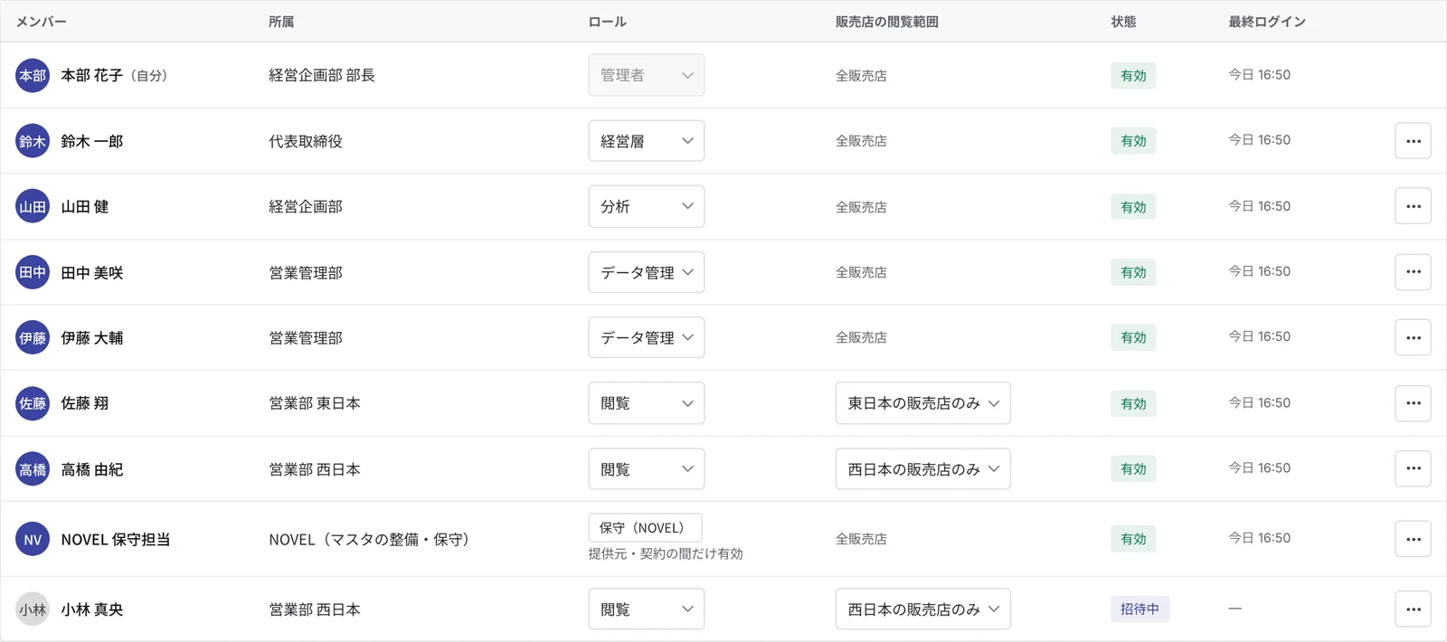Click the 状態 column header
Image resolution: width=1447 pixels, height=642 pixels.
[x=1123, y=22]
